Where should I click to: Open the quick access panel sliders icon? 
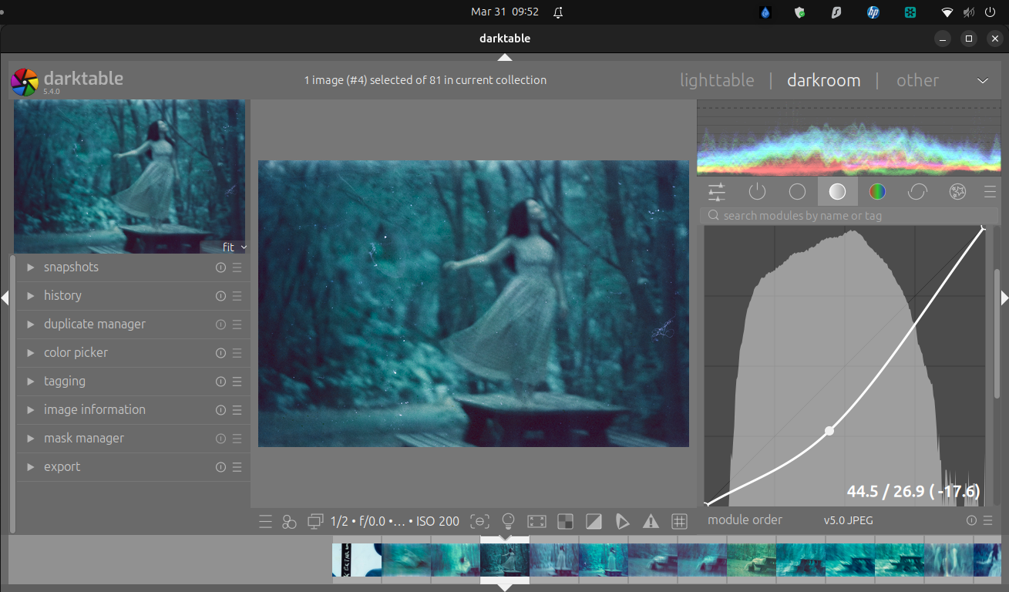pyautogui.click(x=717, y=192)
